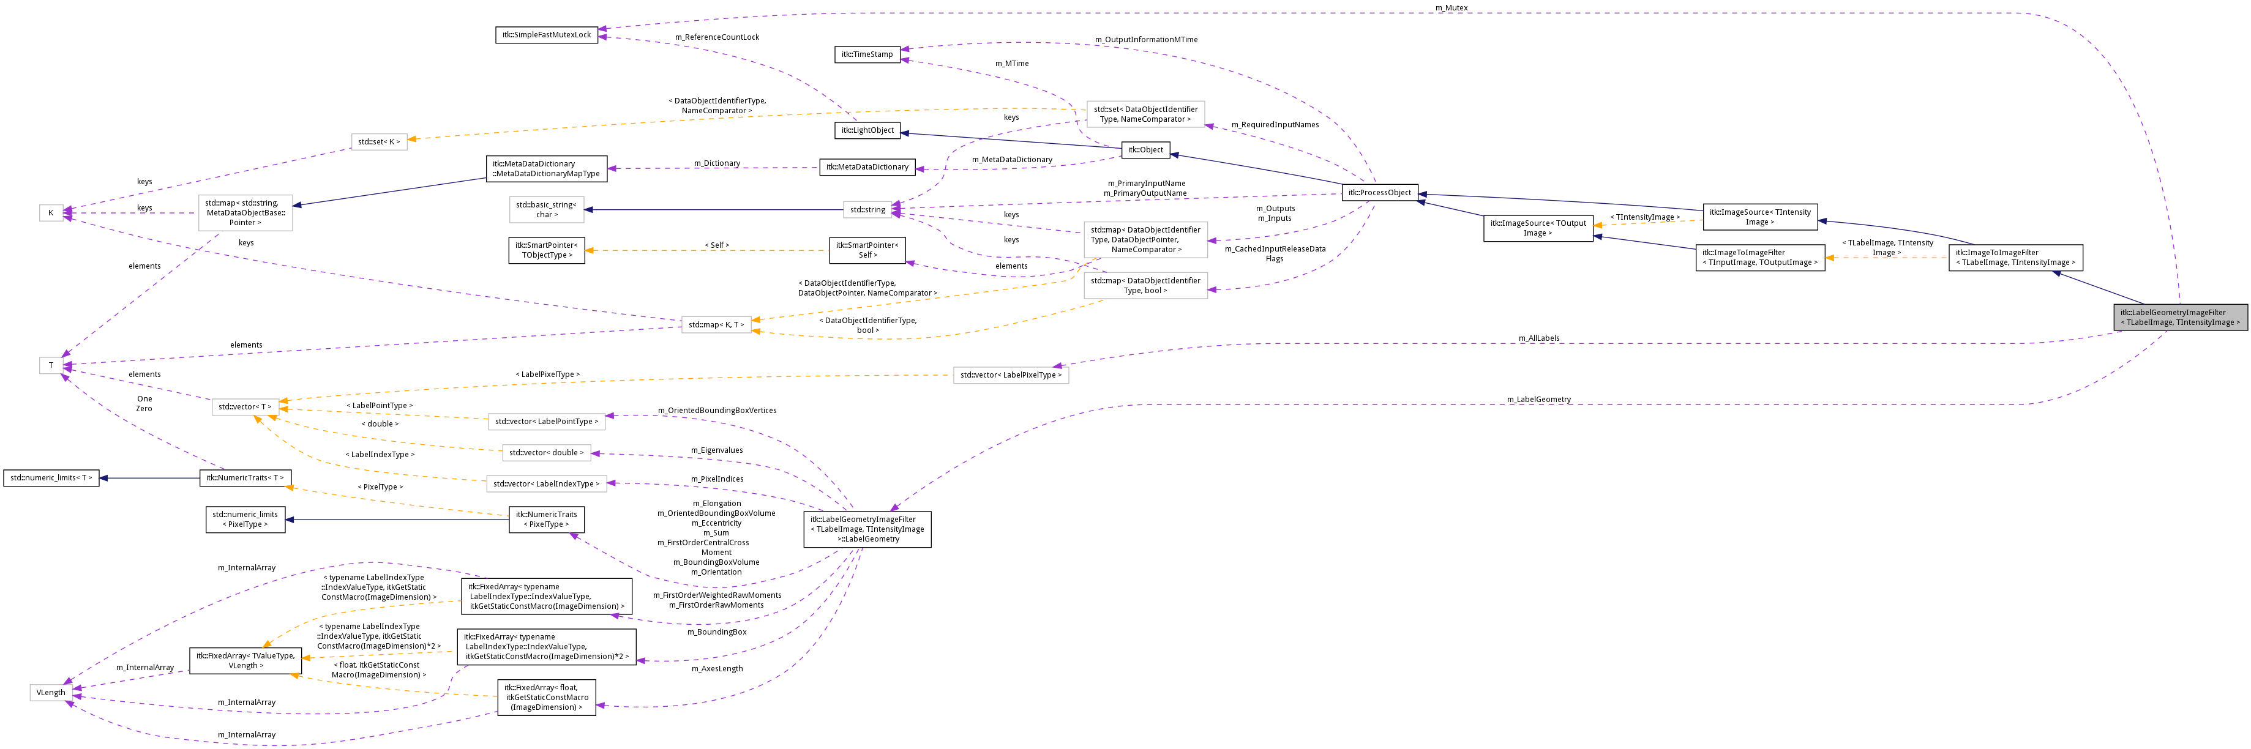Click the VLength template parameter node
Viewport: 2251px width, 749px height.
tap(51, 693)
